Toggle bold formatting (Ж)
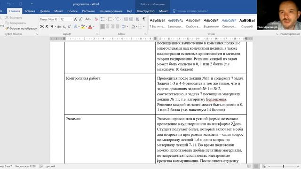Viewport: 301px width, 169px height. pos(42,27)
